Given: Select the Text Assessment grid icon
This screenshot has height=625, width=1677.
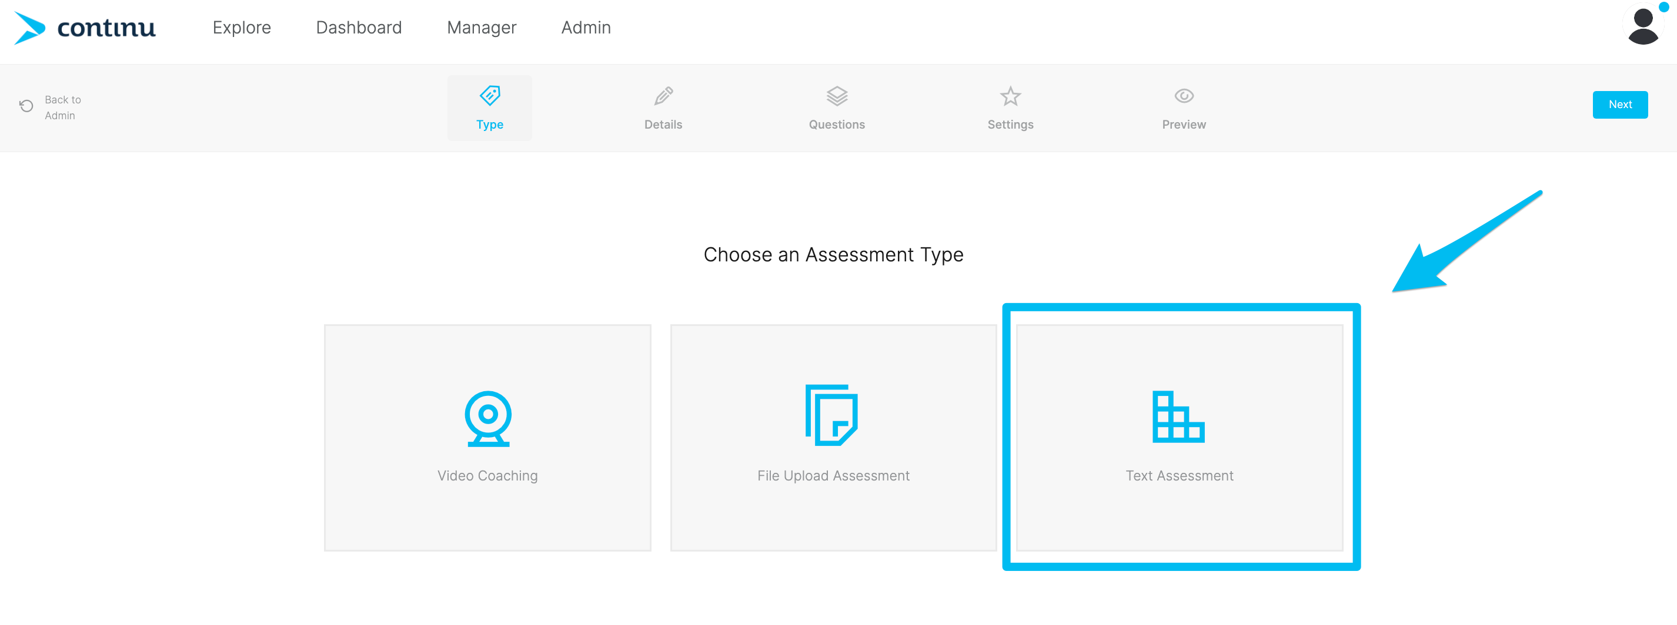Looking at the screenshot, I should tap(1178, 417).
